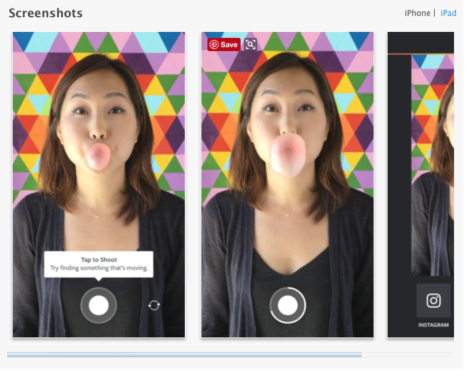The width and height of the screenshot is (466, 370).
Task: Open the first screenshot with Tap to Shoot tooltip
Action: pyautogui.click(x=99, y=185)
